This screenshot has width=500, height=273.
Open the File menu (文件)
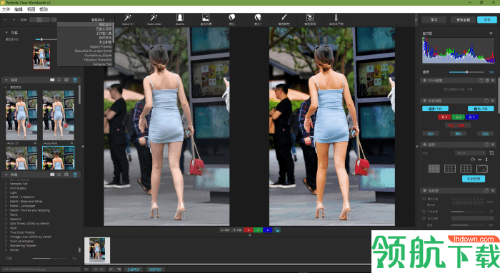pyautogui.click(x=6, y=9)
